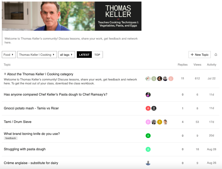This screenshot has height=169, width=222.
Task: Switch to the LATEST tab
Action: pos(84,54)
